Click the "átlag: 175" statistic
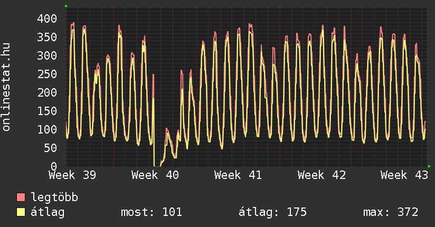This screenshot has height=227, width=435. (x=273, y=213)
